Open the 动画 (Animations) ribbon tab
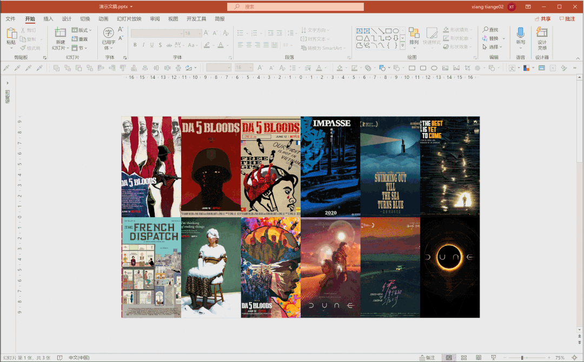Screen dimensions: 584x362 click(103, 19)
